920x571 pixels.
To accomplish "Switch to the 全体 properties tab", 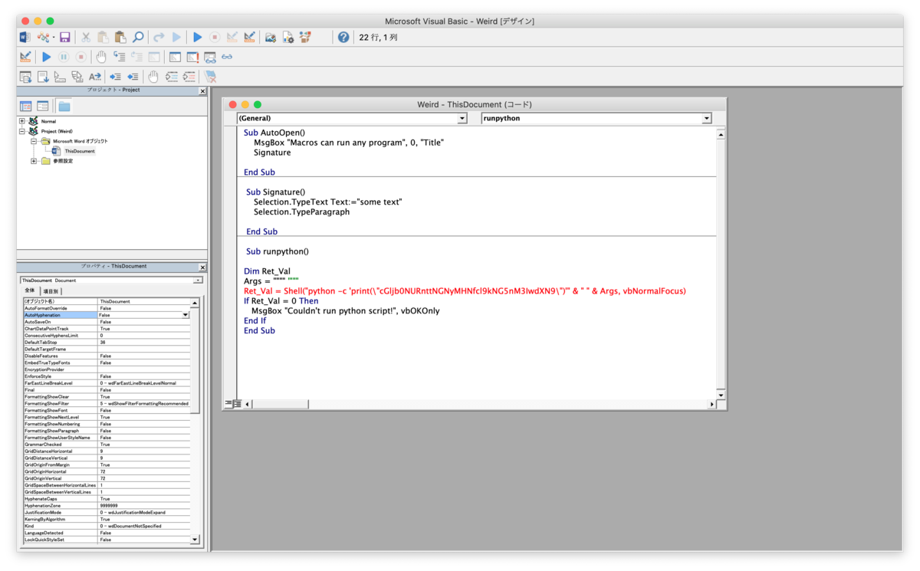I will (29, 291).
